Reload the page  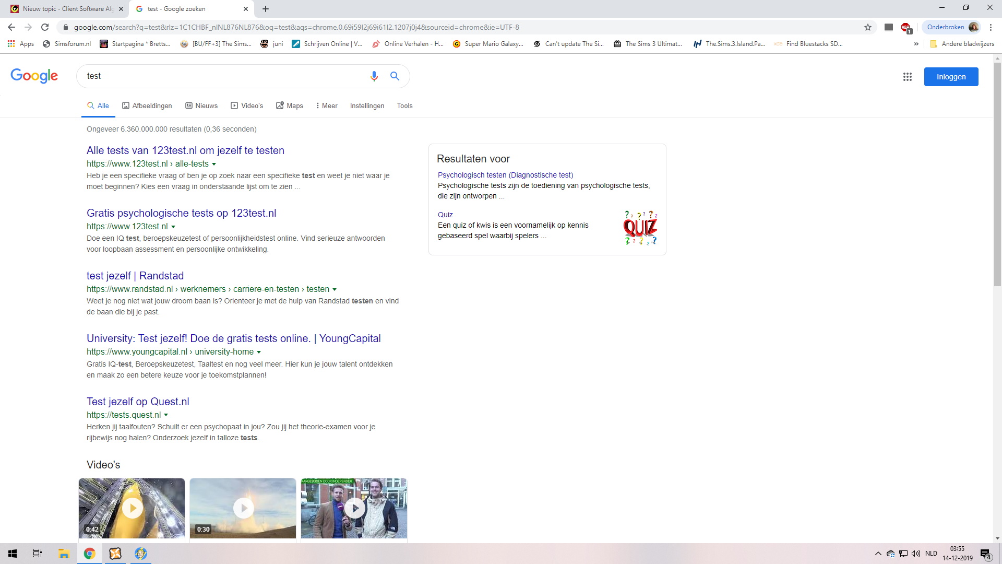[x=45, y=27]
